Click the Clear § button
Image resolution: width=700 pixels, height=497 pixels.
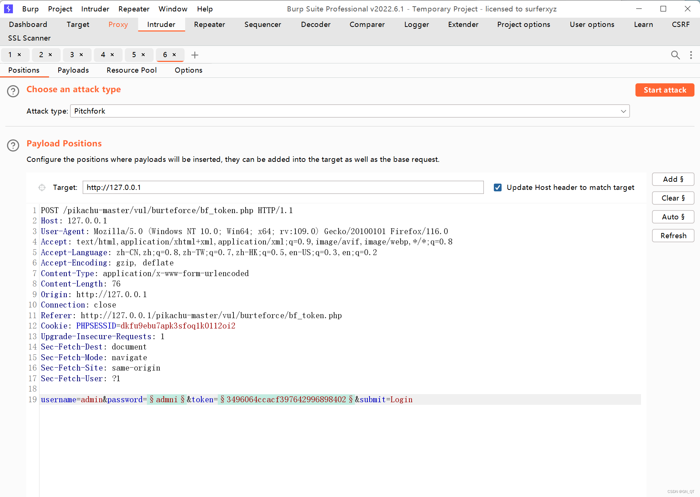click(673, 198)
